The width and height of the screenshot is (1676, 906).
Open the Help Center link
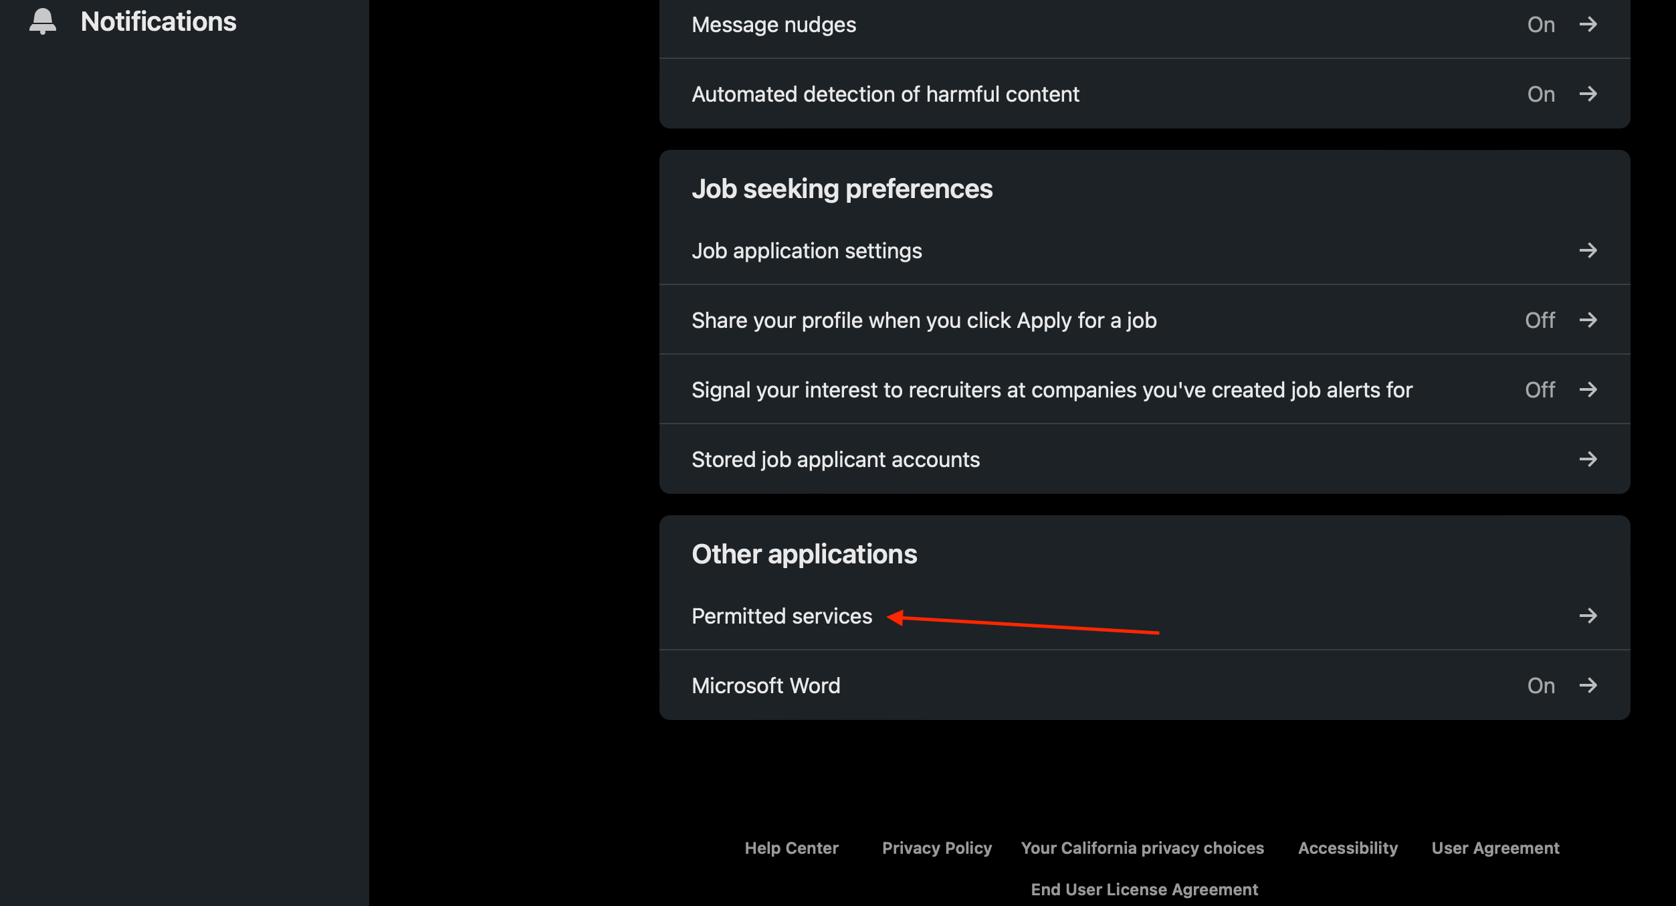[791, 848]
